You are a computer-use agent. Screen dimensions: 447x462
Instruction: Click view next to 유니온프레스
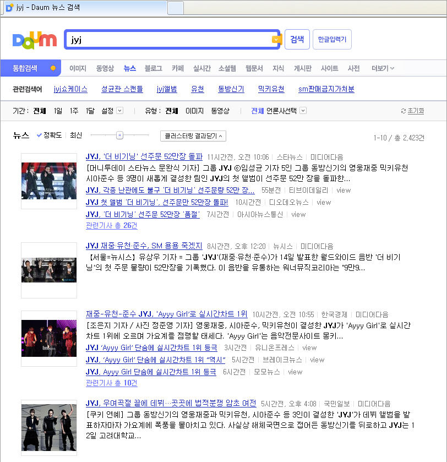pos(309,348)
